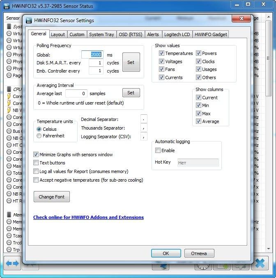Switch to the Layout tab
This screenshot has width=276, height=278.
[x=58, y=34]
